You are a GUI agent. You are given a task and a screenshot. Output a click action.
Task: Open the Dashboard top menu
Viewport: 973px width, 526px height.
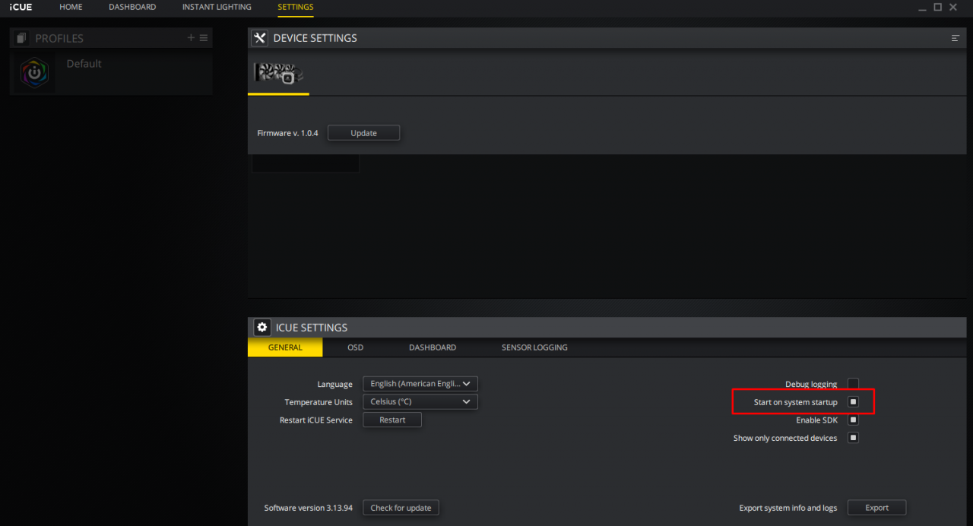pyautogui.click(x=132, y=7)
